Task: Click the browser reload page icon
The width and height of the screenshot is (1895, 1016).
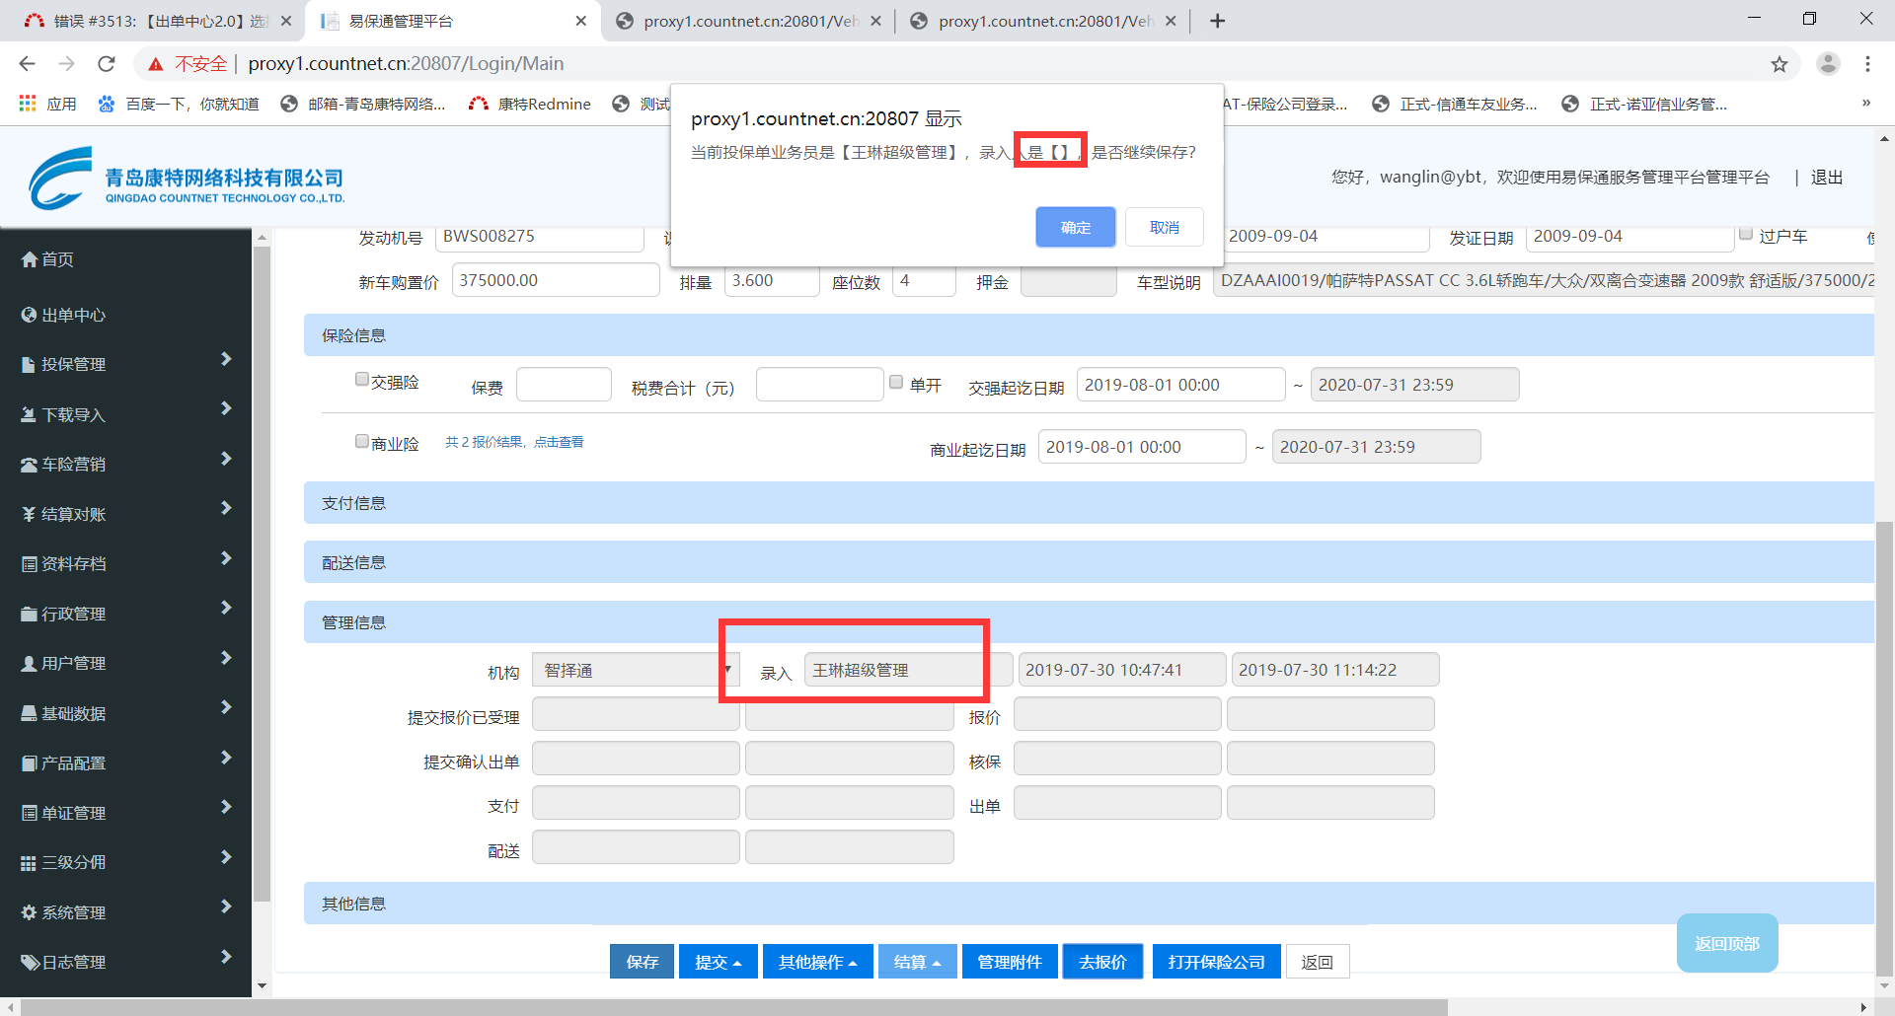Action: 107,64
